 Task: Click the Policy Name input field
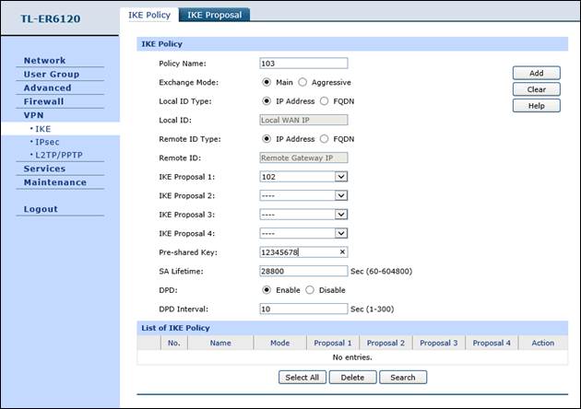point(303,64)
